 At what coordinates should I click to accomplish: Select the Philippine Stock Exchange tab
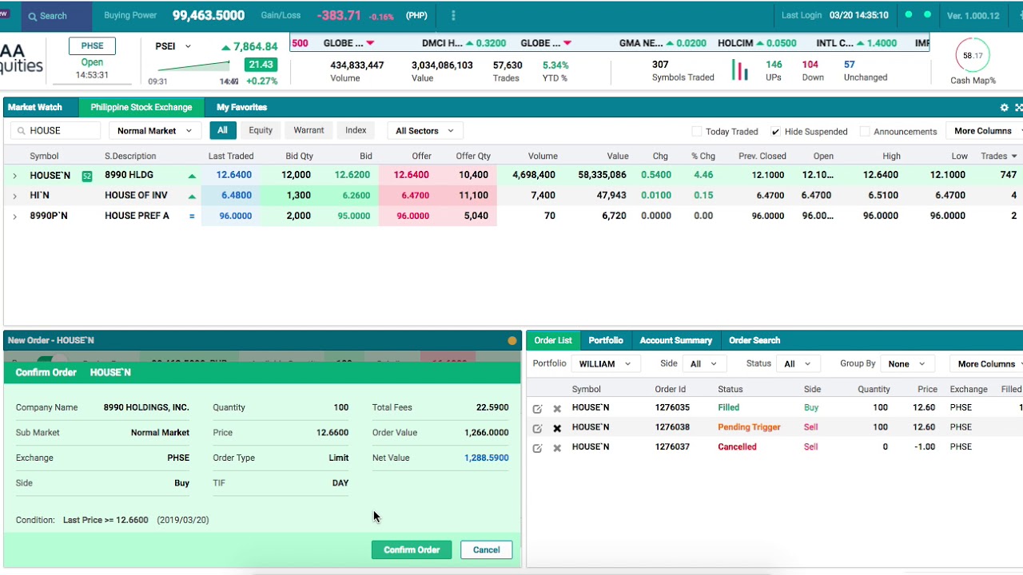[x=141, y=107]
